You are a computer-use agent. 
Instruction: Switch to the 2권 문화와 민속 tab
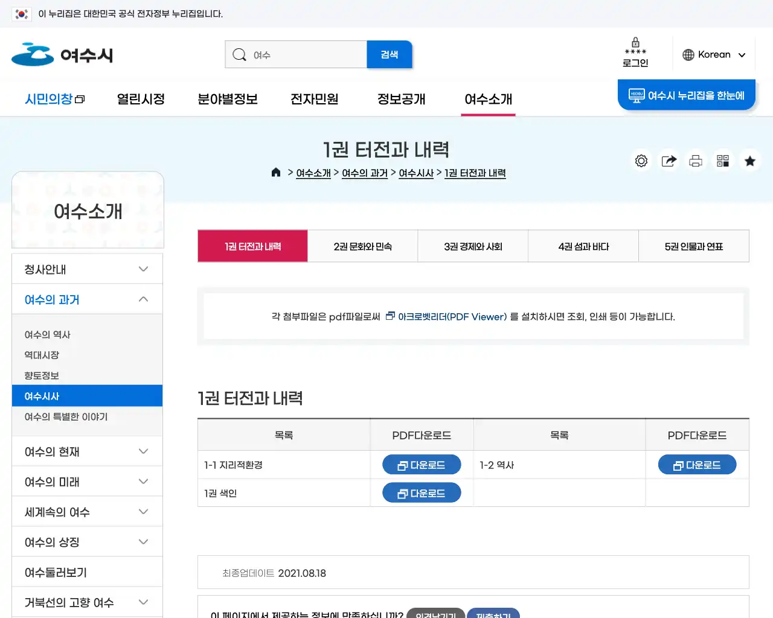click(x=363, y=246)
